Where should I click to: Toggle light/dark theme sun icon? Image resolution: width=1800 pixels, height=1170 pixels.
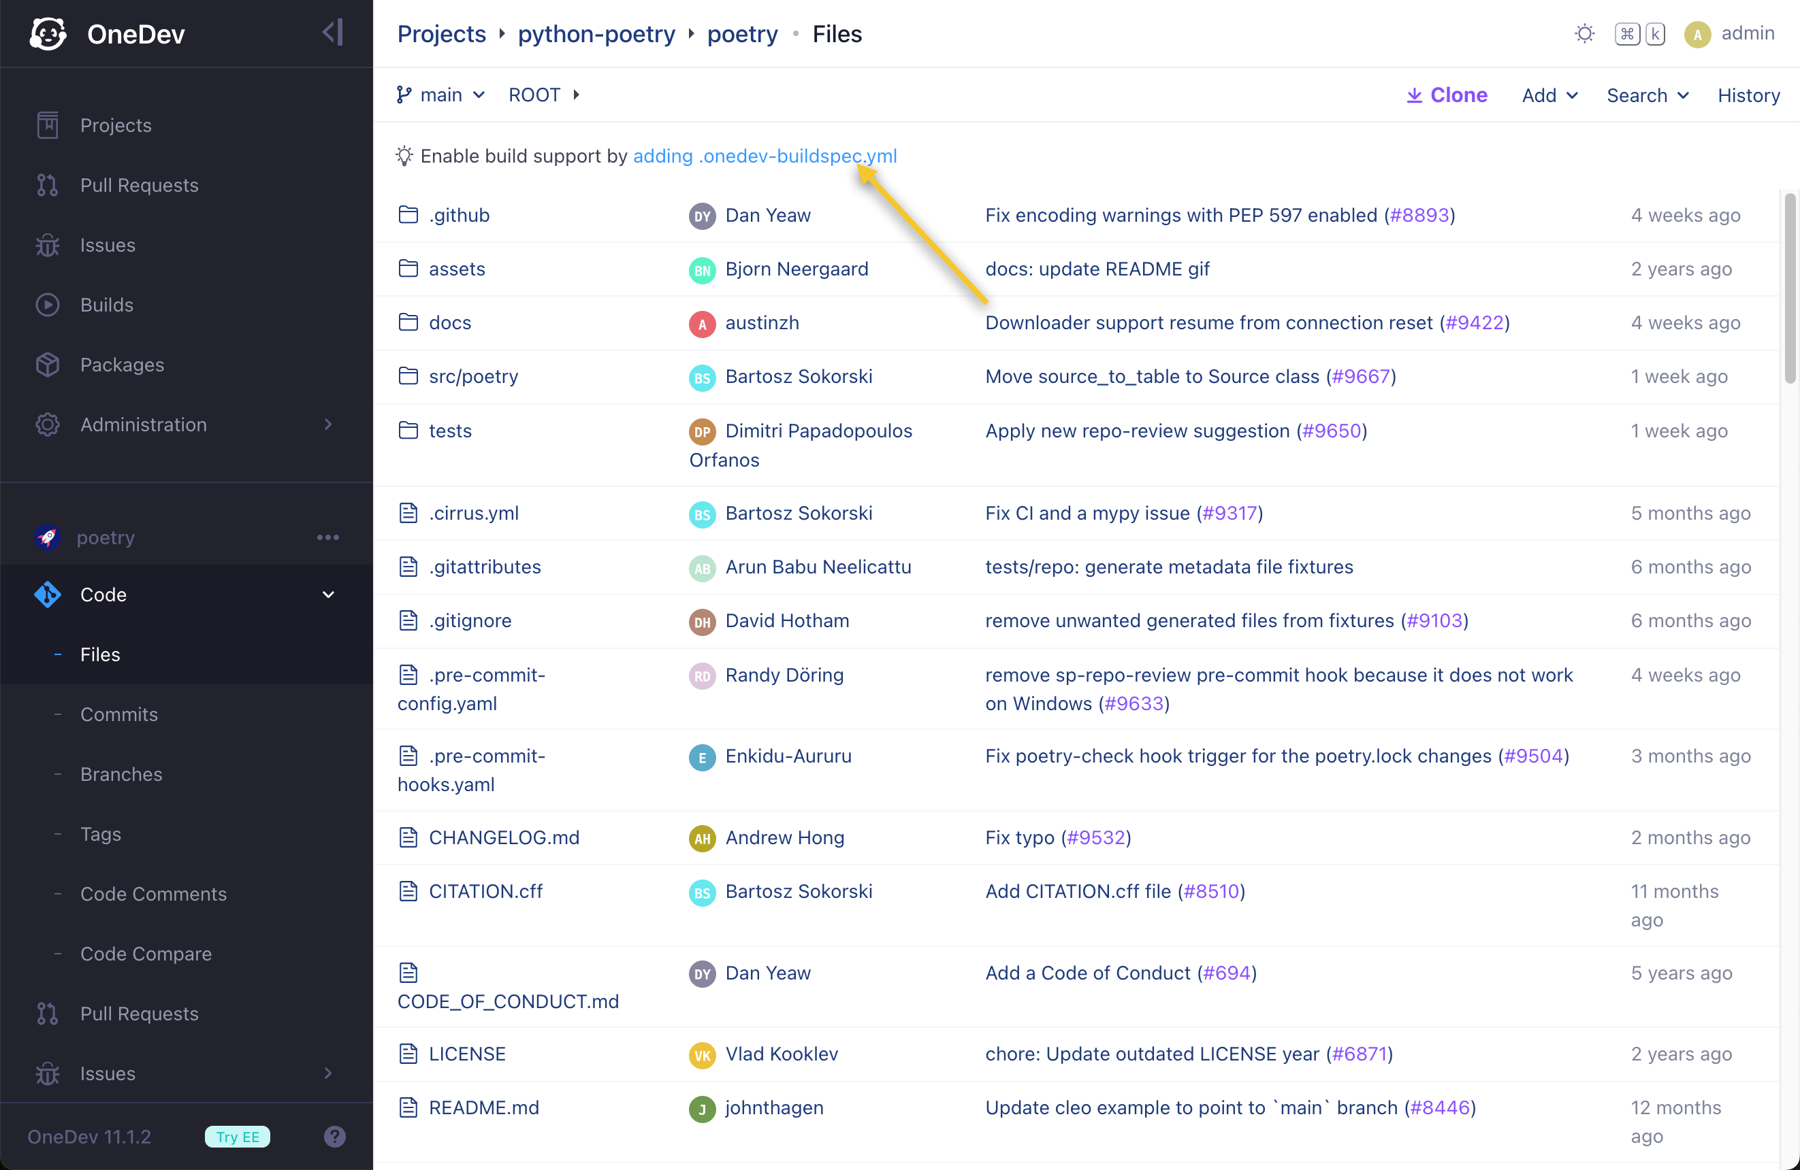1584,34
